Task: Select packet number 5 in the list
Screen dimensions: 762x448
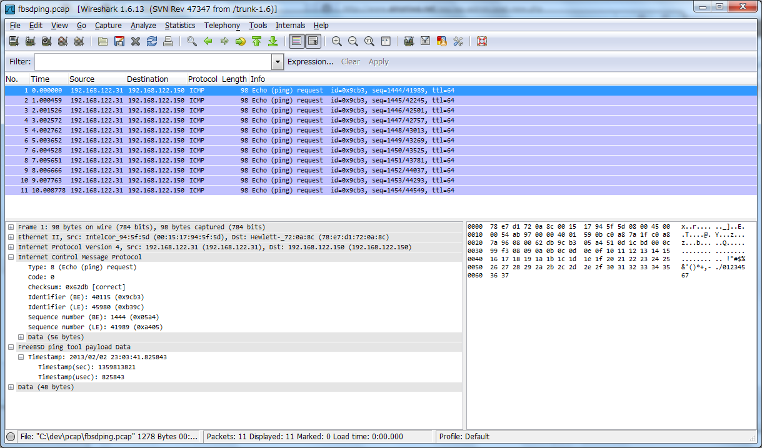Action: [x=188, y=130]
